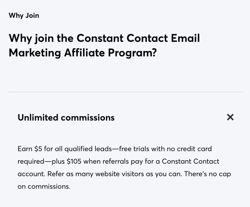Click the text There's no cap

[x=208, y=174]
